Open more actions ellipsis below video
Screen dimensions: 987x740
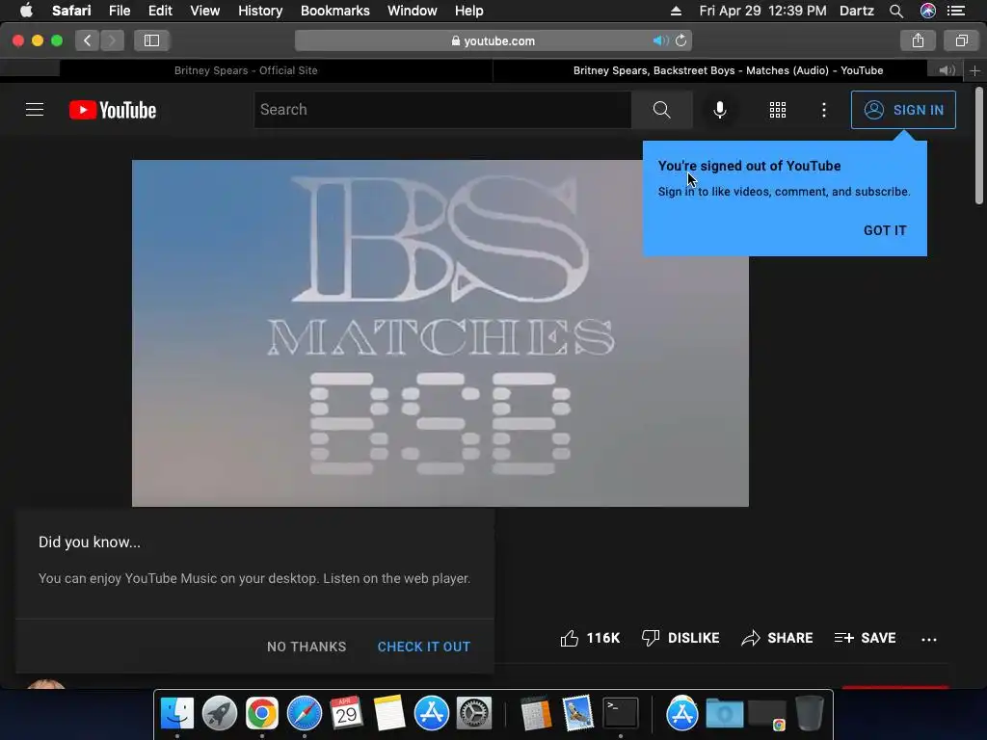click(x=928, y=640)
